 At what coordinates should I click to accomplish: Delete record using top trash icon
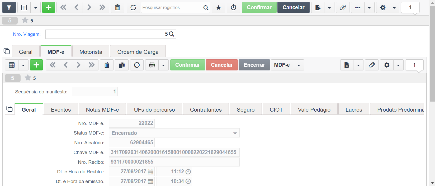pos(117,7)
